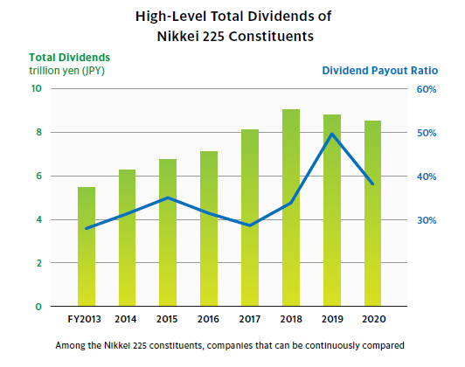Click the 2017 dividend bar
The height and width of the screenshot is (367, 465).
250,218
